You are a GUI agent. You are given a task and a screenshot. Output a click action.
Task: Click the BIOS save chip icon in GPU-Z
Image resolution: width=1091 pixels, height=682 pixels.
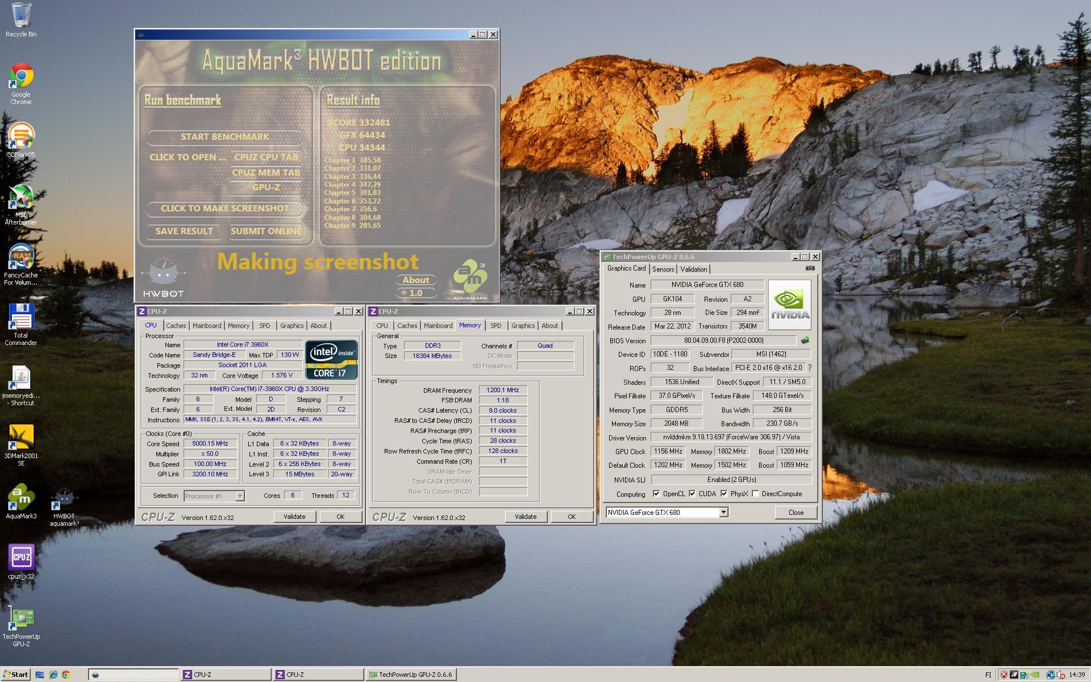click(x=805, y=340)
